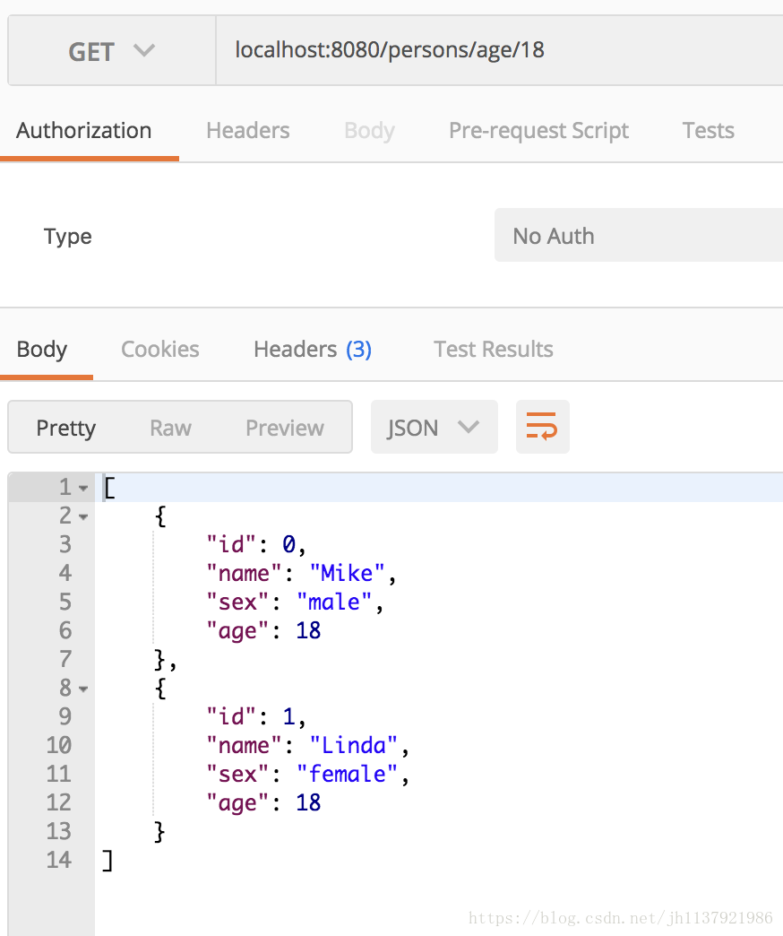This screenshot has height=936, width=783.
Task: Open the response Headers (3) tab
Action: pos(313,350)
